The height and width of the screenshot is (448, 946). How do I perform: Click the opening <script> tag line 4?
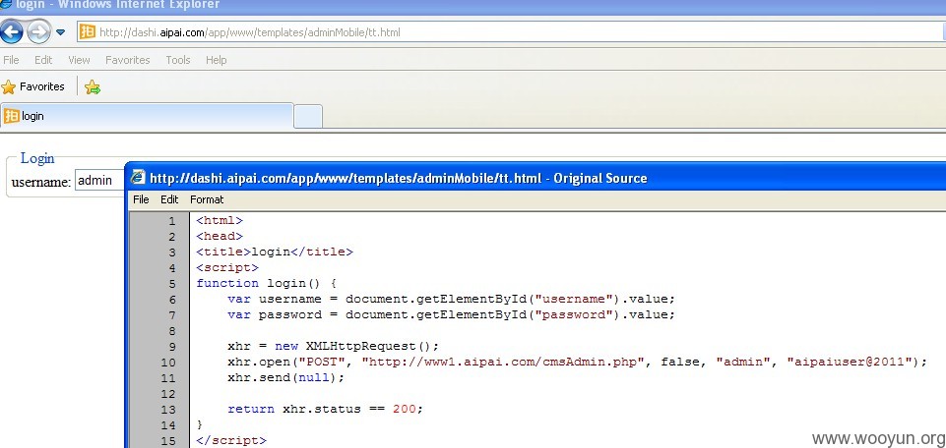pyautogui.click(x=227, y=267)
